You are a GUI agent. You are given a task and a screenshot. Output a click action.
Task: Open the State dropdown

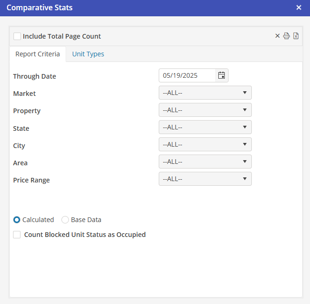pyautogui.click(x=205, y=127)
